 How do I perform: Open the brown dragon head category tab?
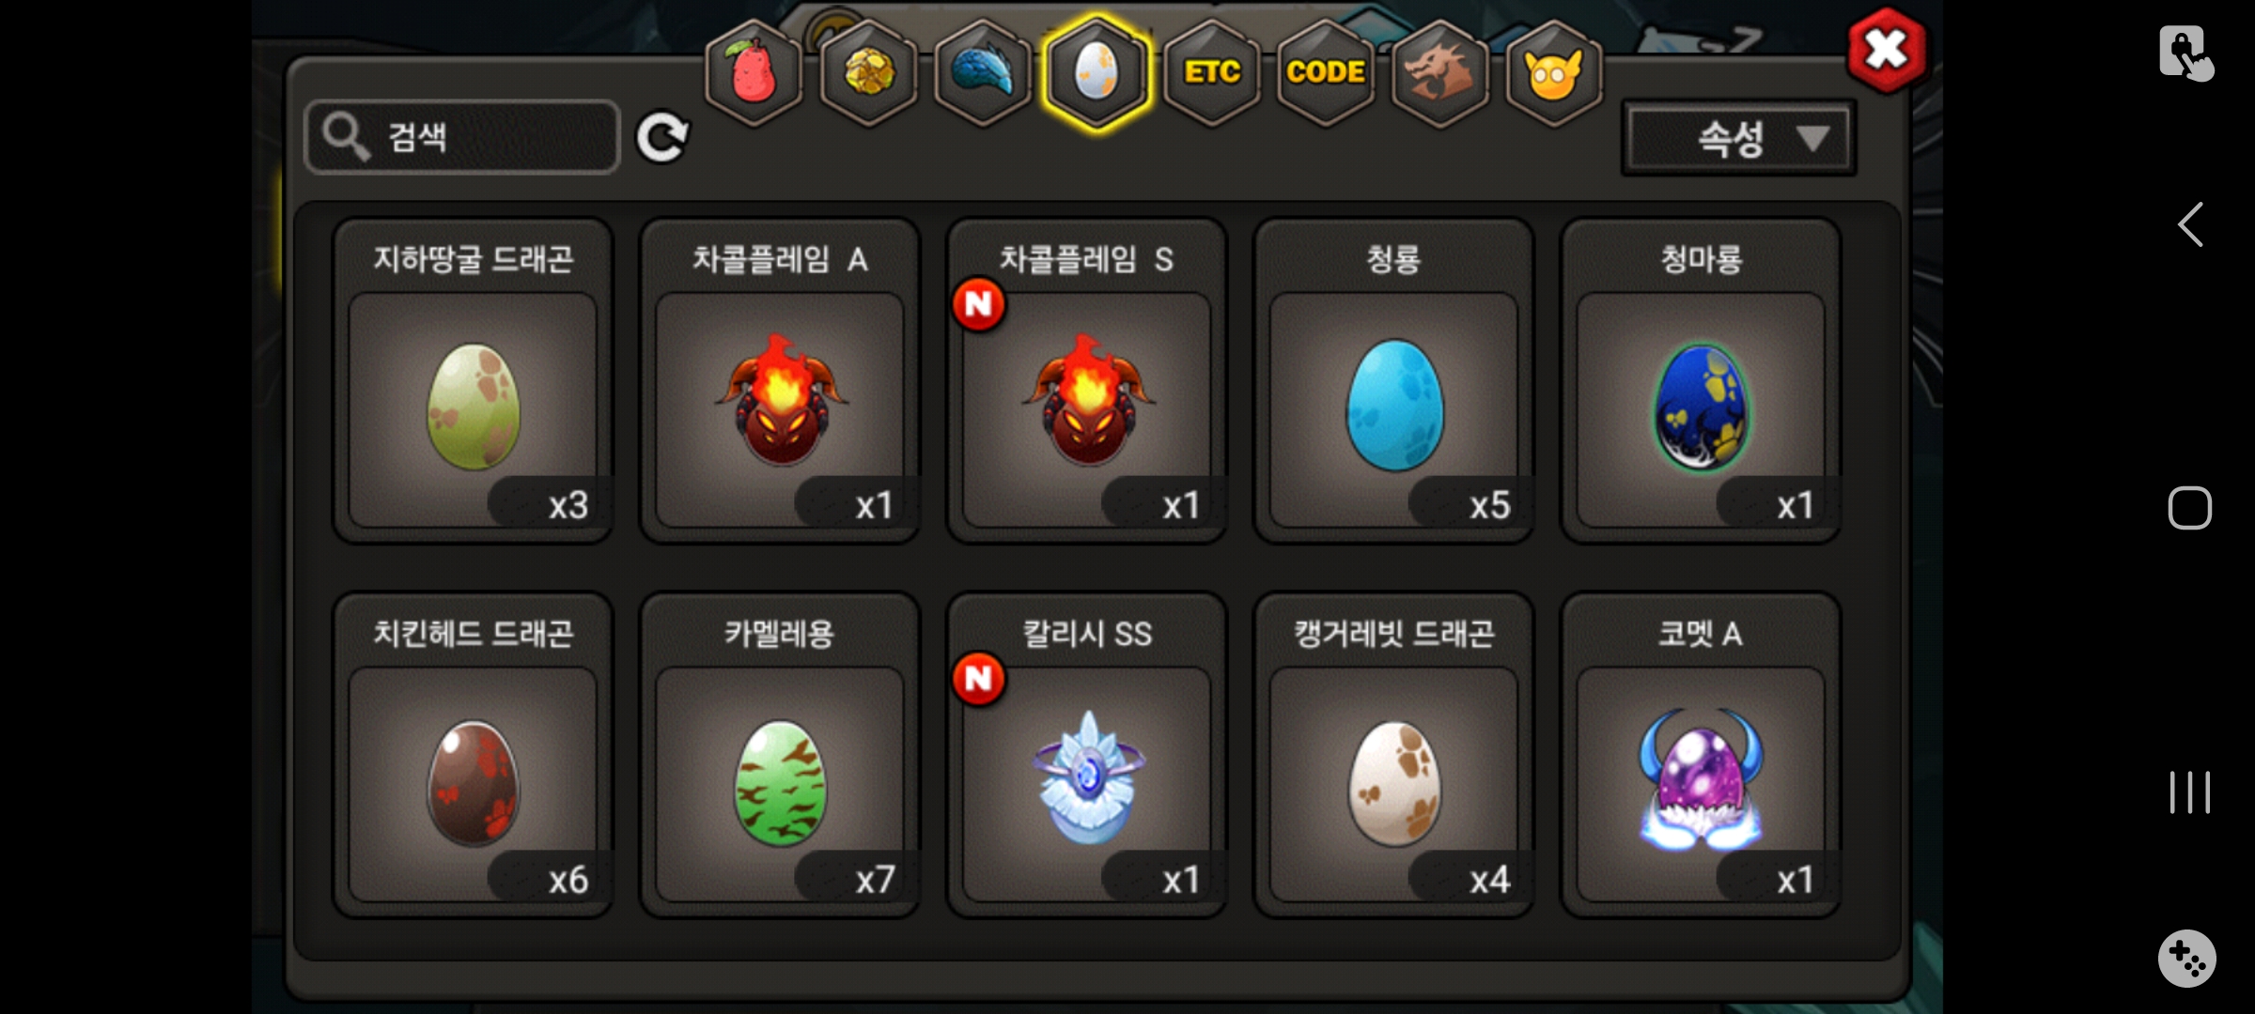pyautogui.click(x=1439, y=73)
